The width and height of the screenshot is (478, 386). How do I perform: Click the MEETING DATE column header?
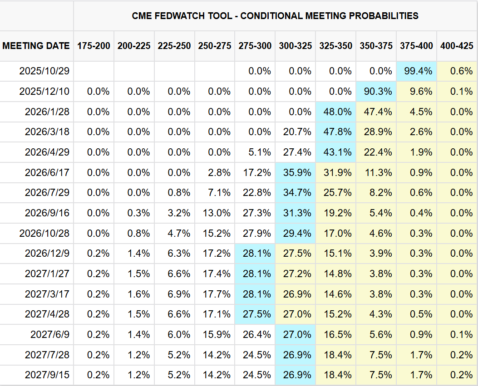pyautogui.click(x=36, y=46)
